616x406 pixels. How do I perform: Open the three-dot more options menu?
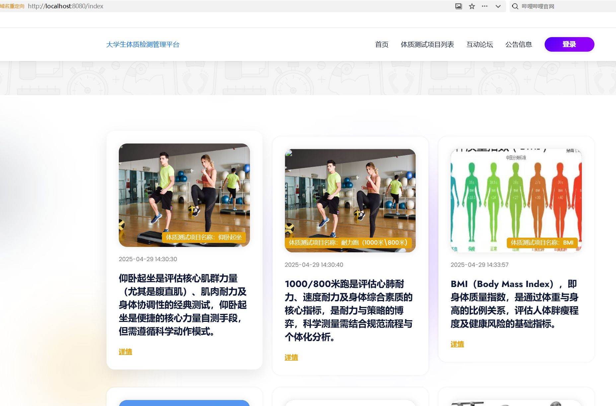tap(485, 6)
